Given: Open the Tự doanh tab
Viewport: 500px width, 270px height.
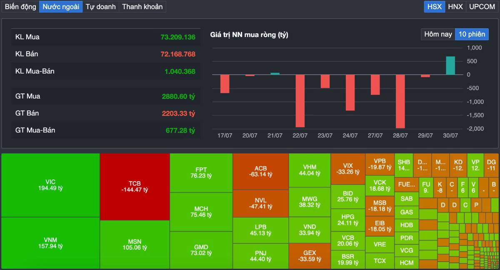Looking at the screenshot, I should click(100, 7).
